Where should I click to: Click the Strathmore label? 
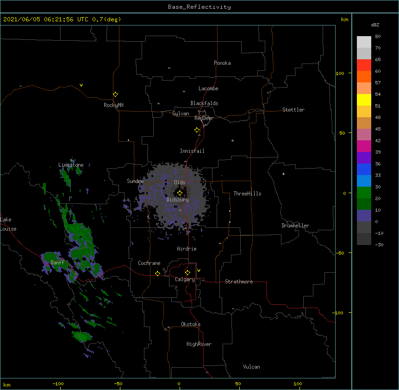239,282
